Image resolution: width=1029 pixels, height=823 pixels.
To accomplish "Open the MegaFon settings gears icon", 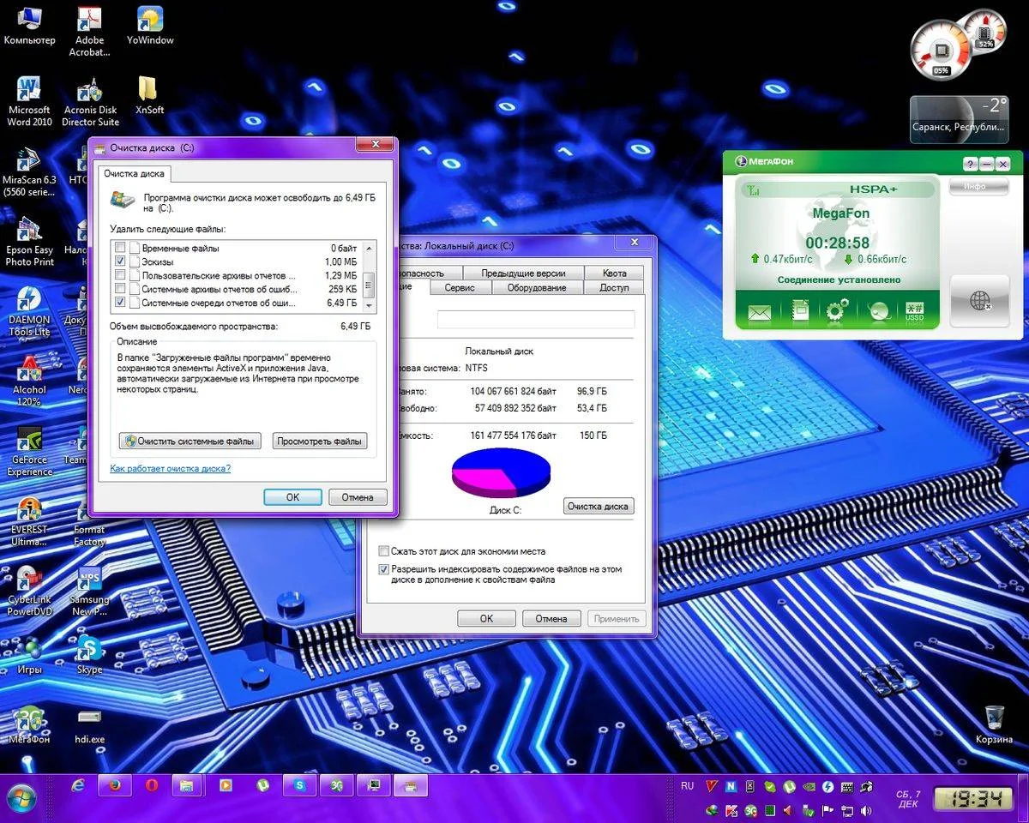I will (x=837, y=312).
